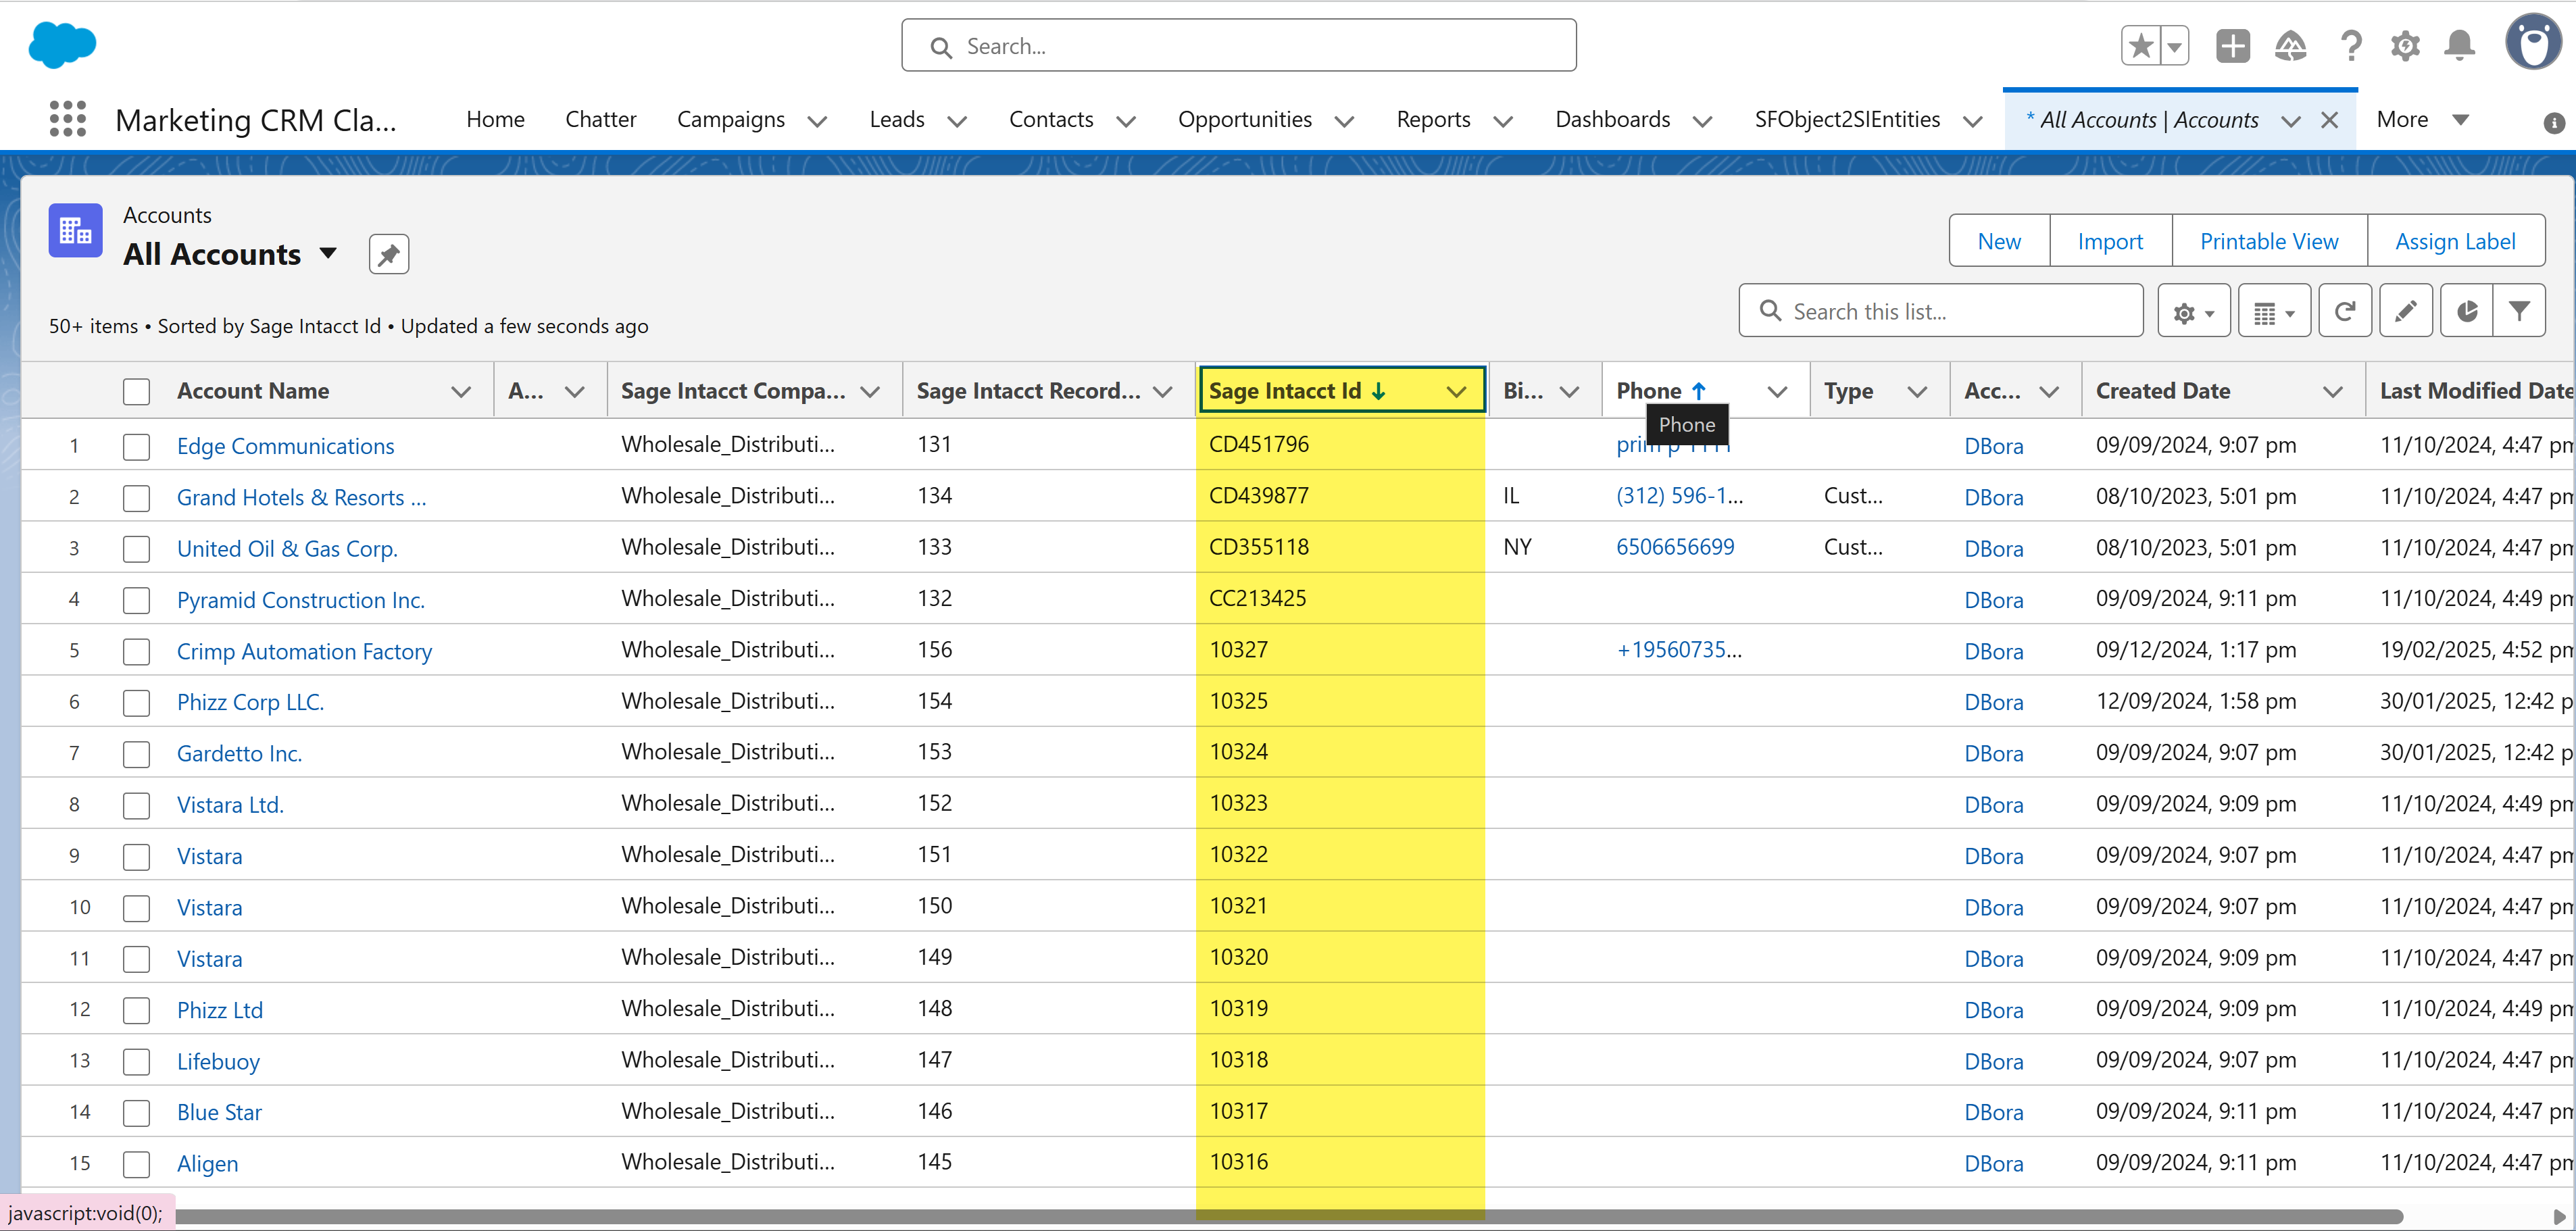Viewport: 2576px width, 1231px height.
Task: Click the global Search field
Action: click(x=1238, y=46)
